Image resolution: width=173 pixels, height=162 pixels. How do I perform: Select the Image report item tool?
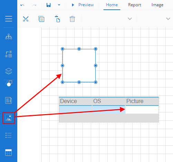point(9,118)
